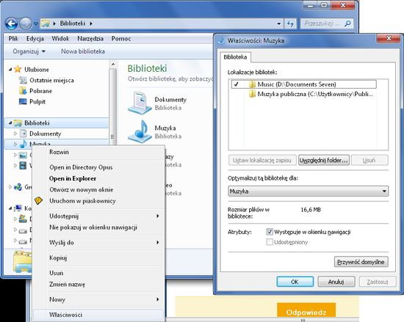Toggle 'Występuje w okienku nawigacji' checkbox
Viewport: 404px width, 322px height.
pos(270,232)
